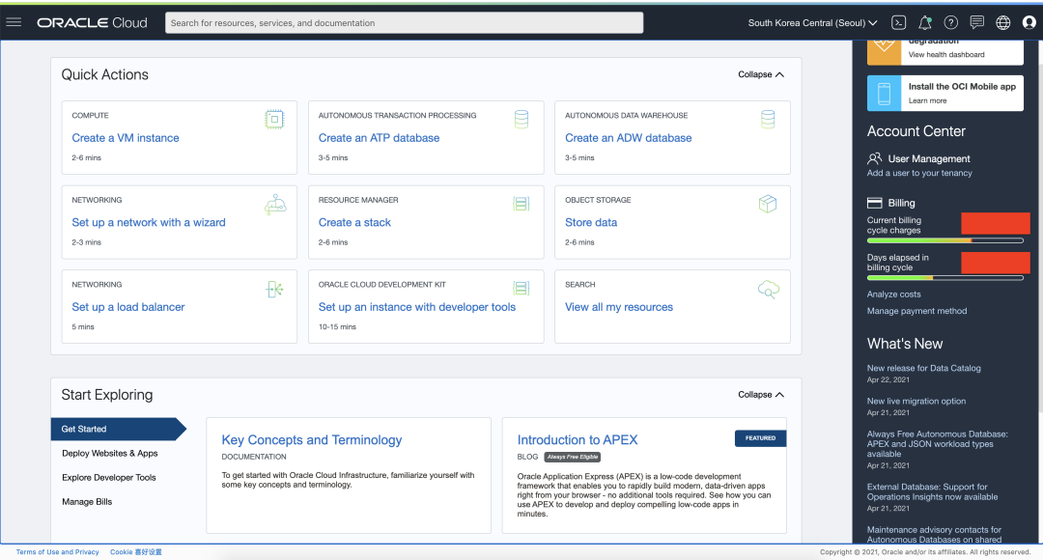Click the current billing cycle charges bar
This screenshot has height=560, width=1043.
[x=944, y=240]
